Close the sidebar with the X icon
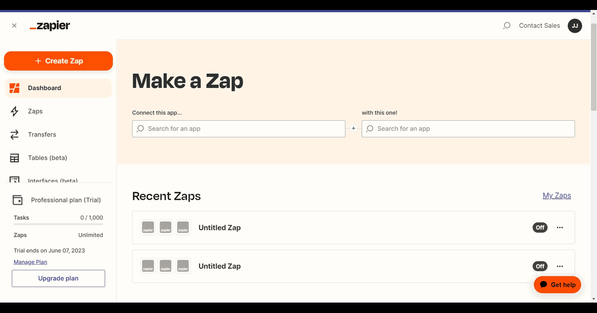597x313 pixels. point(14,26)
